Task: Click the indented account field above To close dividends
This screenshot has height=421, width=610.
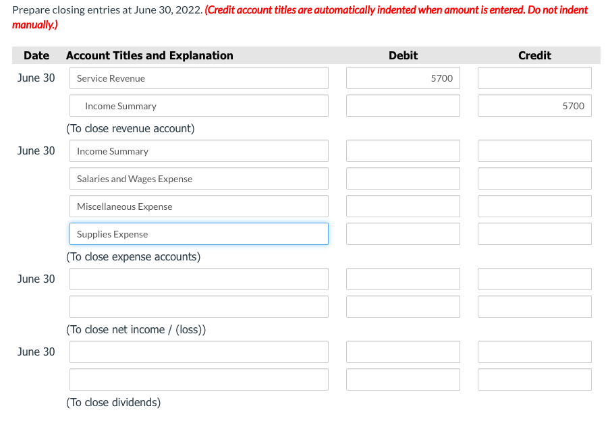Action: click(198, 379)
